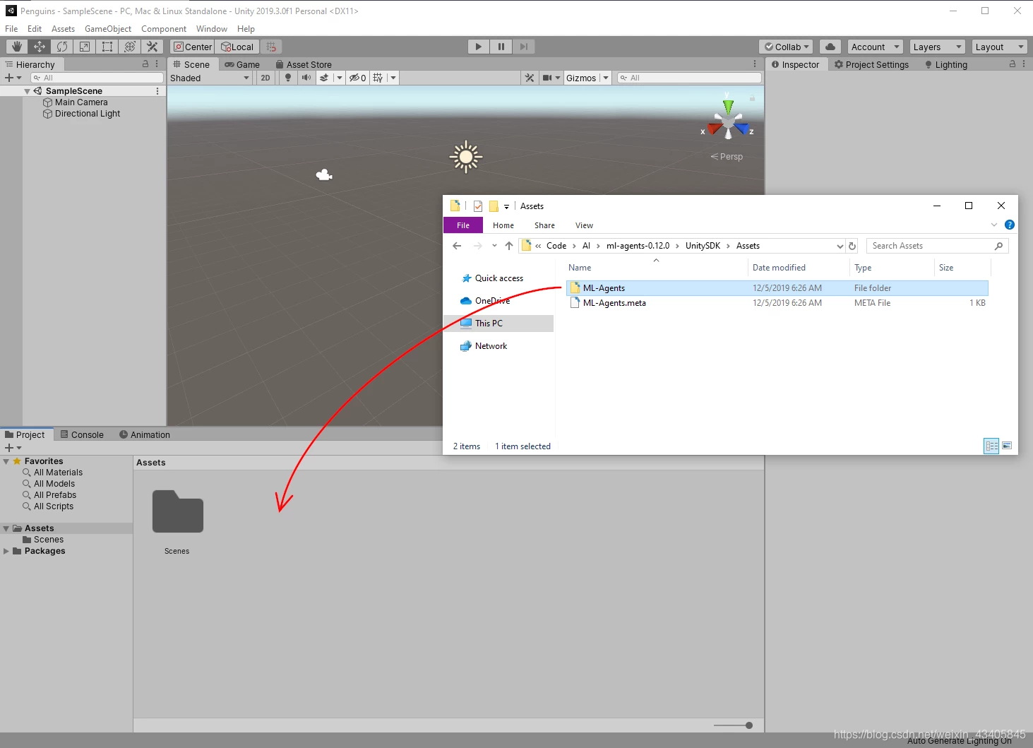
Task: Select the Move tool
Action: click(x=40, y=47)
